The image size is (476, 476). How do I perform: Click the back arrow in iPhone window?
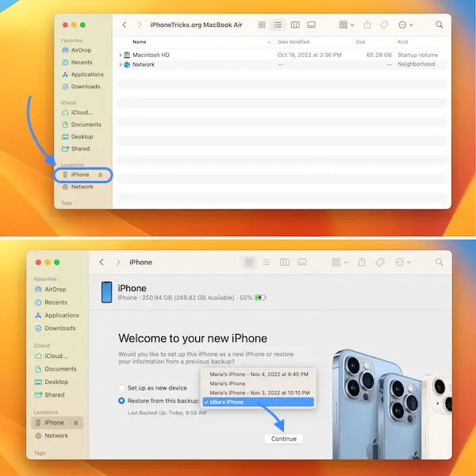[x=102, y=262]
